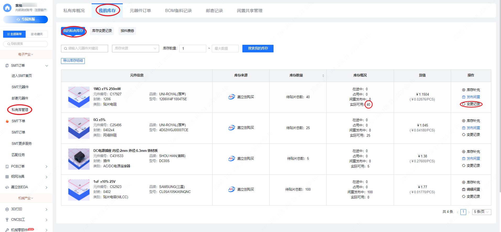Viewport: 501px width, 232px height.
Task: Switch to the 元器件订单 tab
Action: [x=140, y=11]
